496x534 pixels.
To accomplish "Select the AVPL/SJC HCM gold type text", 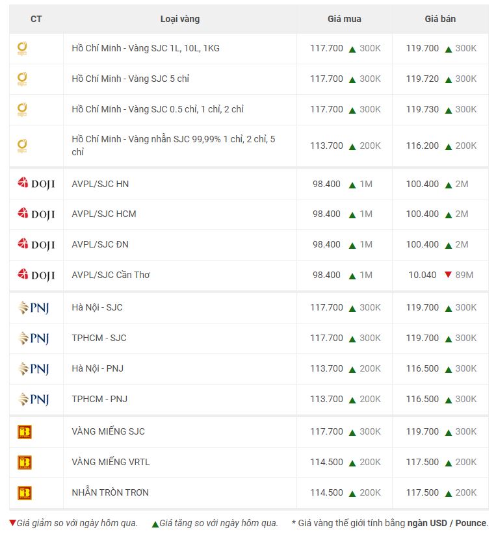I will [x=104, y=214].
